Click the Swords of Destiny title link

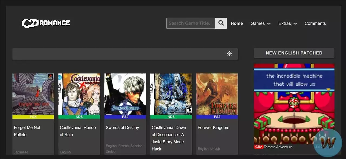click(x=122, y=127)
